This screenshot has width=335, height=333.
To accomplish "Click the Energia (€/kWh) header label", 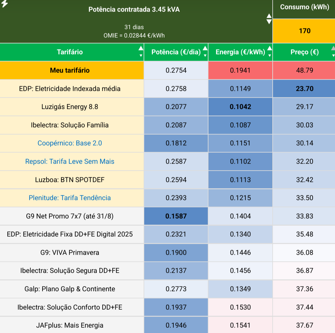I will (x=240, y=52).
